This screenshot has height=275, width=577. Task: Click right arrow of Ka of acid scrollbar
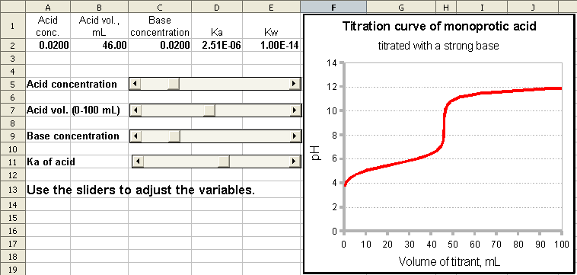tap(294, 161)
